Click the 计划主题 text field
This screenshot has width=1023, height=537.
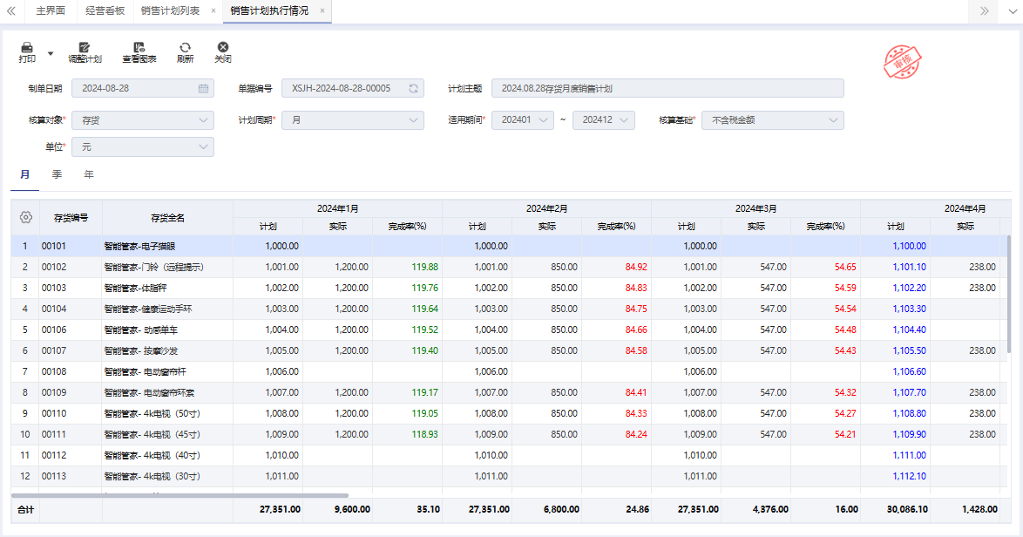[667, 88]
